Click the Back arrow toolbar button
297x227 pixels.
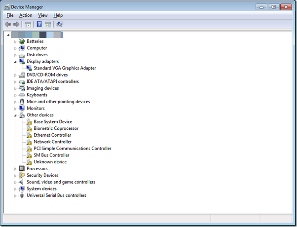[8, 24]
